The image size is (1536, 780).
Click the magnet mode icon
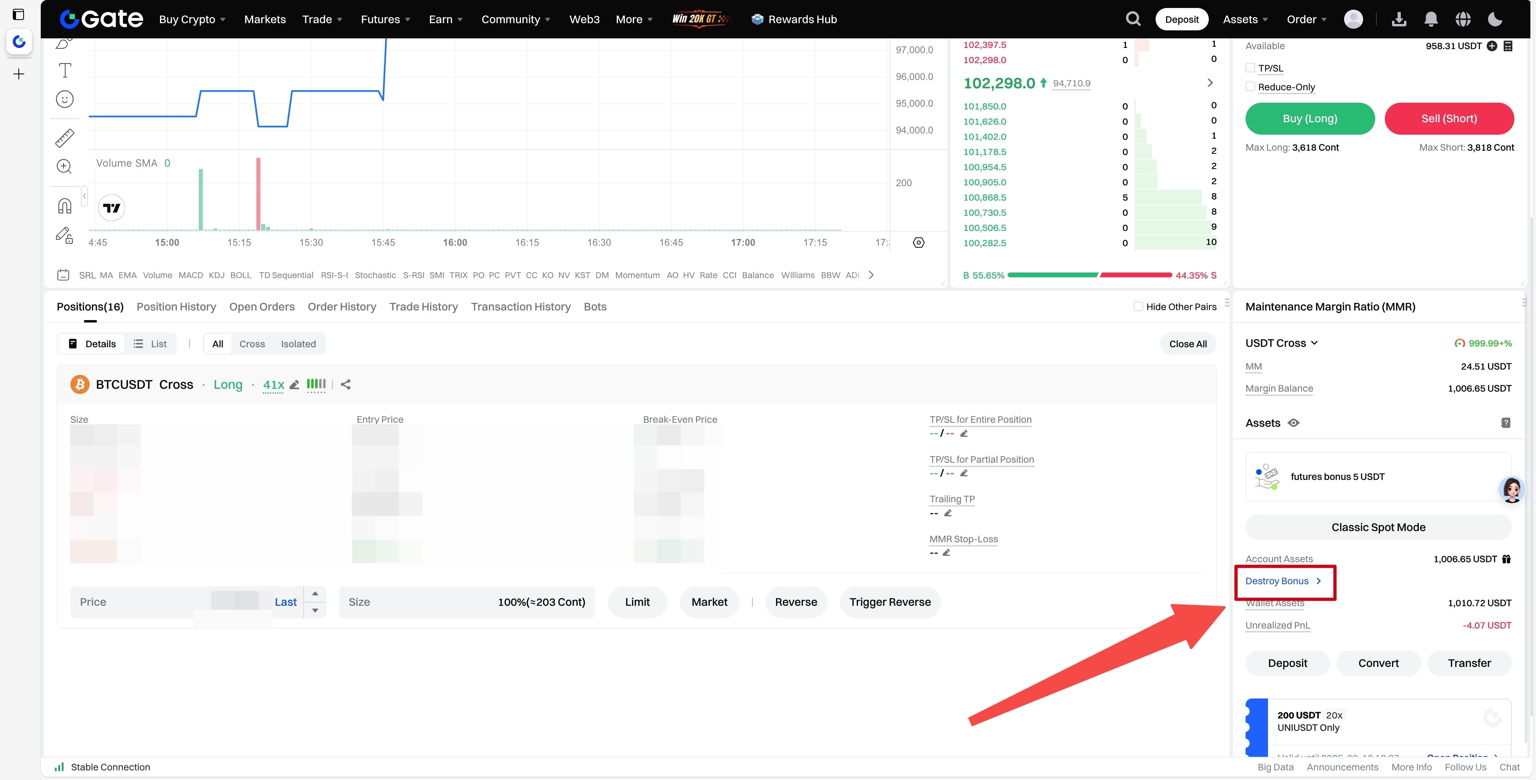[64, 206]
